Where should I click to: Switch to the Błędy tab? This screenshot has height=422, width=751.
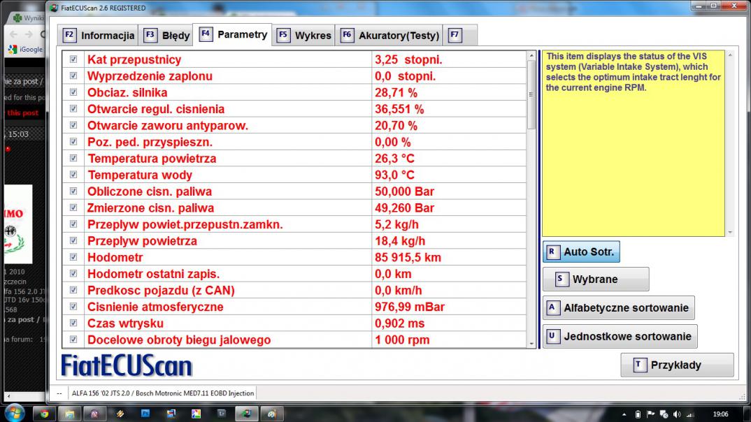click(166, 36)
